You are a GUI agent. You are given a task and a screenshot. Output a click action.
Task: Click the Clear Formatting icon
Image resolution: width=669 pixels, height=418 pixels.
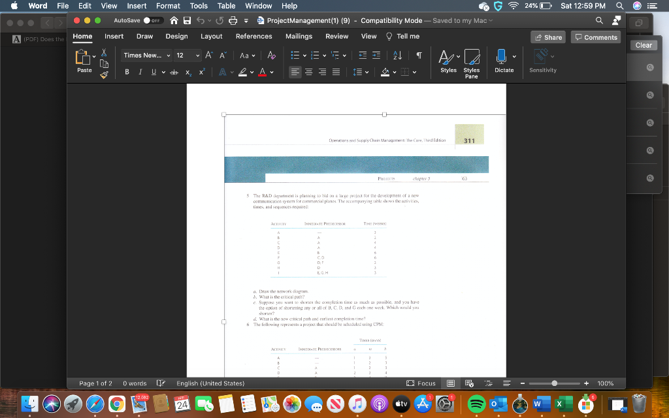(x=271, y=56)
